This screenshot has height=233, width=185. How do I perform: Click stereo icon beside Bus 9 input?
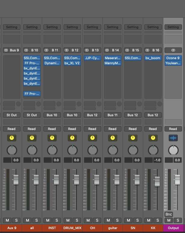(x=6, y=50)
